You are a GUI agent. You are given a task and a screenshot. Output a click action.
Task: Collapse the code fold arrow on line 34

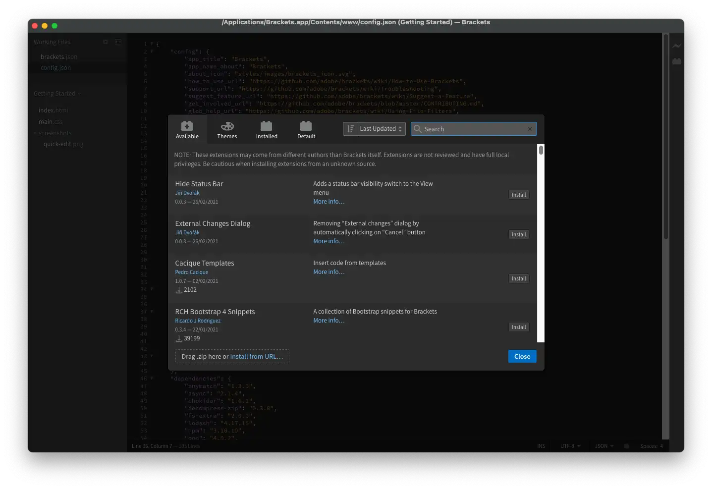tap(152, 289)
